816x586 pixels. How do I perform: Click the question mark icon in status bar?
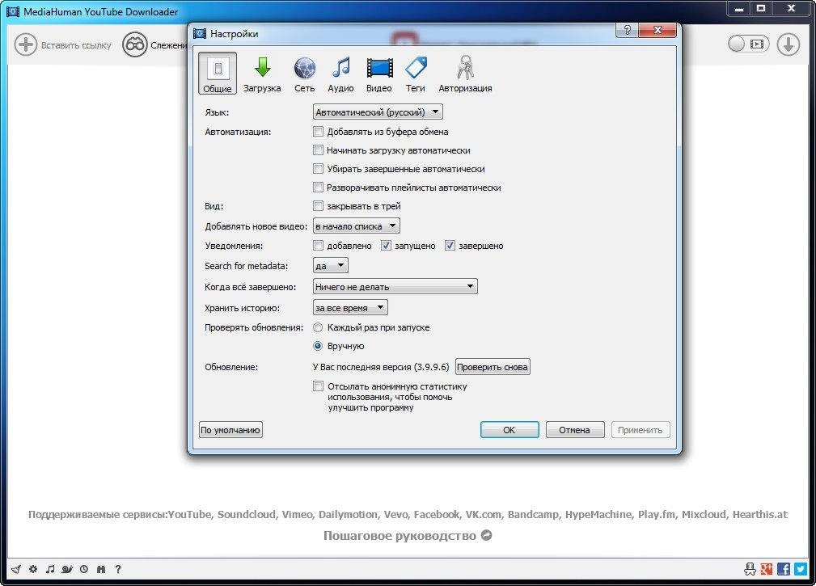click(x=118, y=569)
